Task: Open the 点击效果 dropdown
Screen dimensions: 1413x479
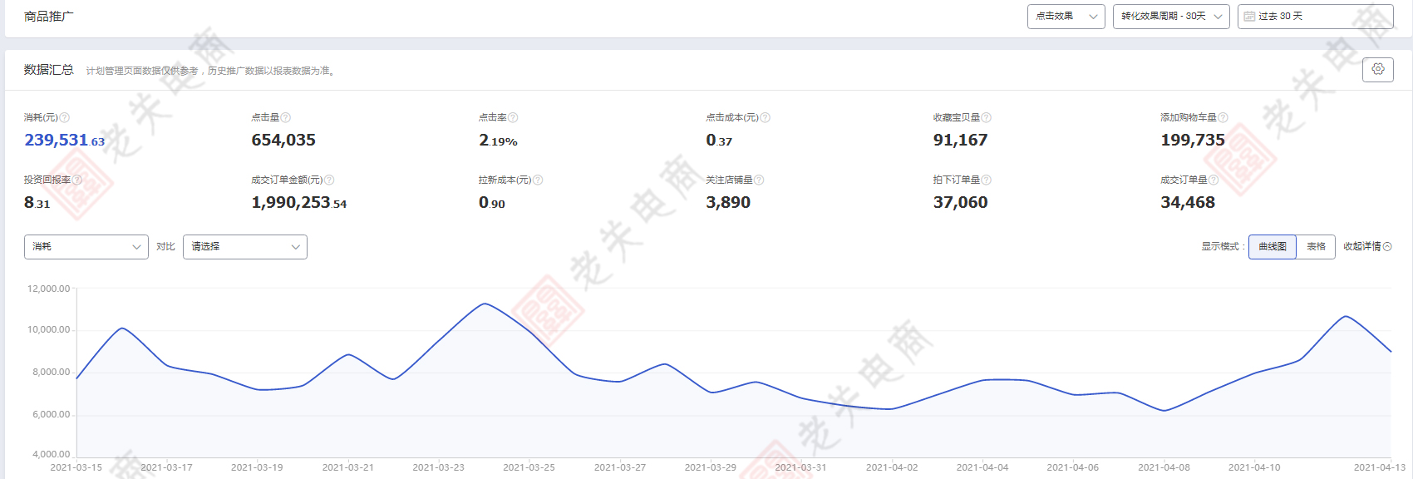Action: (1066, 17)
